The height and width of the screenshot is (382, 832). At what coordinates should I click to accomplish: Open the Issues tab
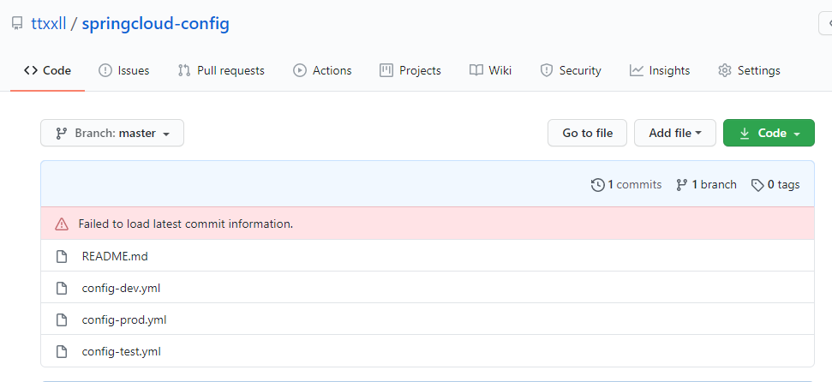click(x=123, y=70)
